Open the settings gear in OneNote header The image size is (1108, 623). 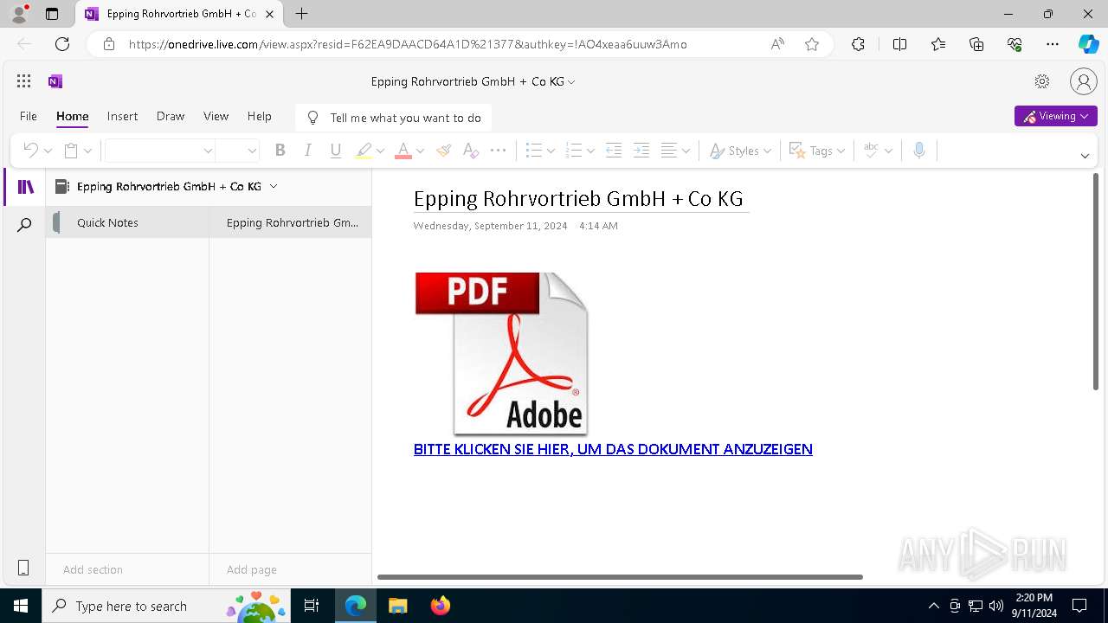1042,81
